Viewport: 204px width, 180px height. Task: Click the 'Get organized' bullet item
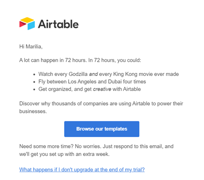click(x=90, y=89)
